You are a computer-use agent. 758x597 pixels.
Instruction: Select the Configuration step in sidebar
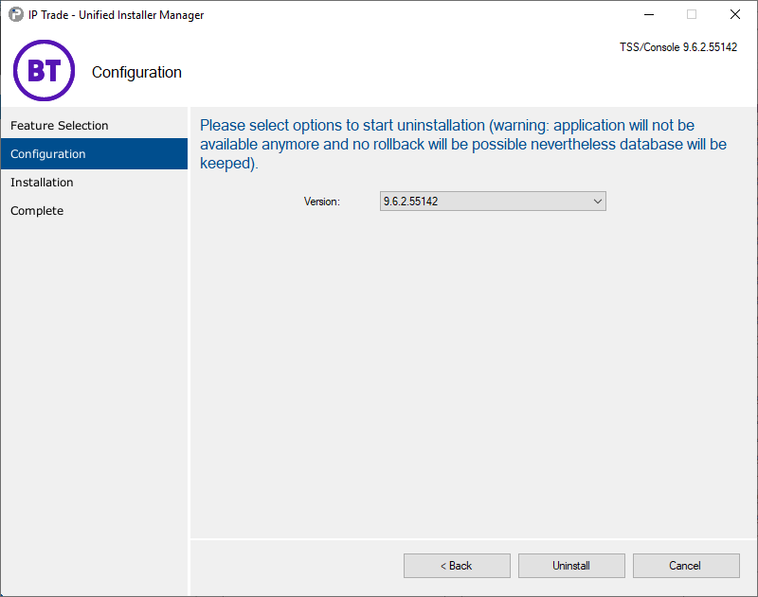tap(94, 154)
